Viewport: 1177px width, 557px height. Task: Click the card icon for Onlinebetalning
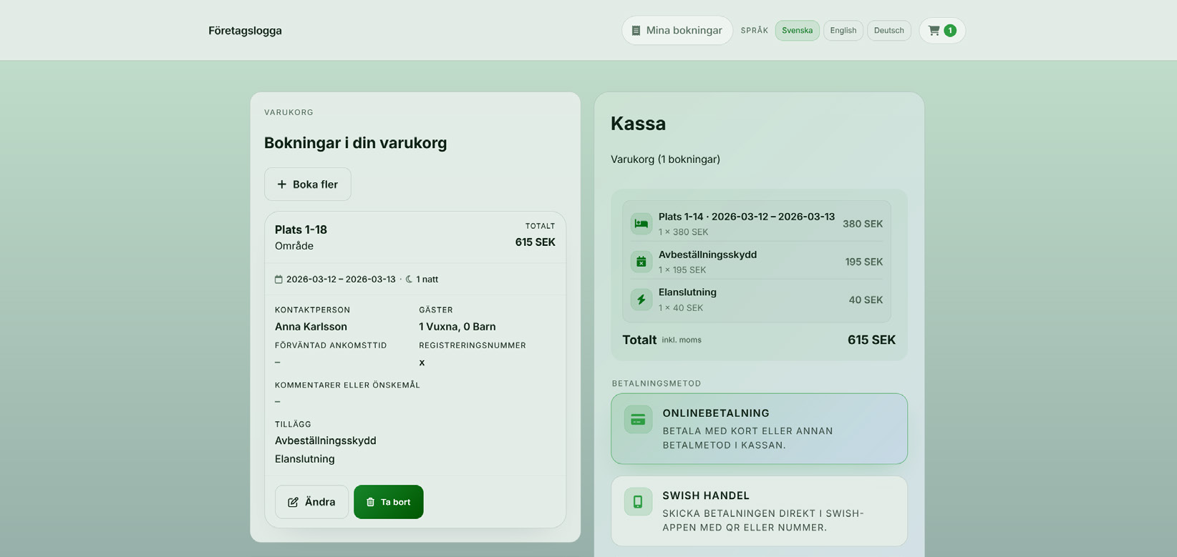coord(638,420)
